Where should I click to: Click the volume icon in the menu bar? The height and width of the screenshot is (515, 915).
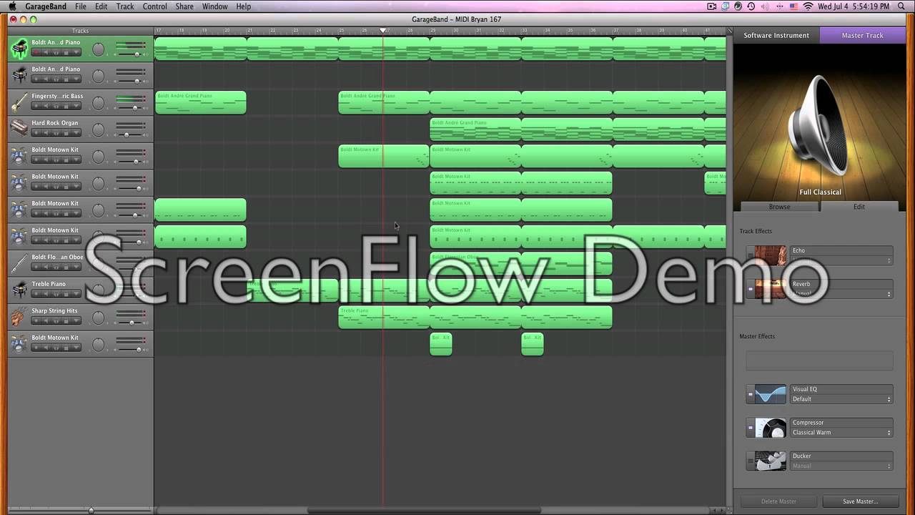click(x=765, y=6)
